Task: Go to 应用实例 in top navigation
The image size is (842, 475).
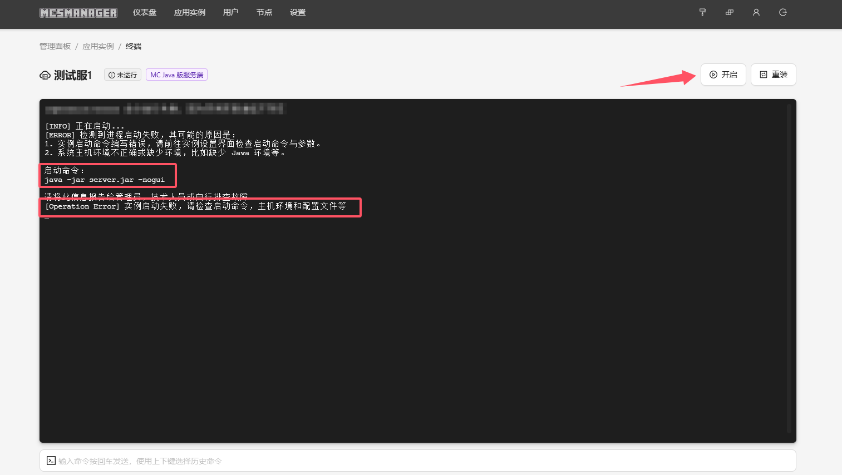Action: pyautogui.click(x=190, y=12)
